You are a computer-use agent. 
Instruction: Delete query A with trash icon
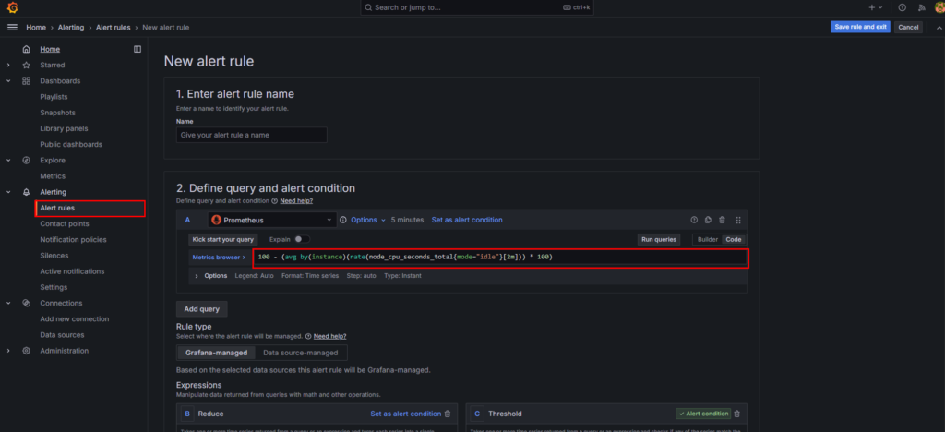(x=722, y=220)
